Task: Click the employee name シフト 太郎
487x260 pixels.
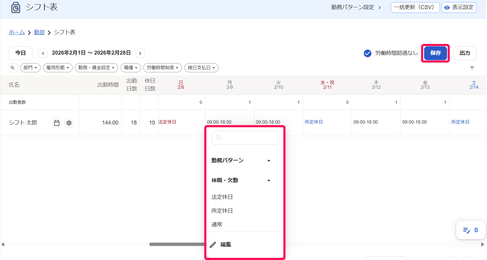Action: tap(23, 123)
